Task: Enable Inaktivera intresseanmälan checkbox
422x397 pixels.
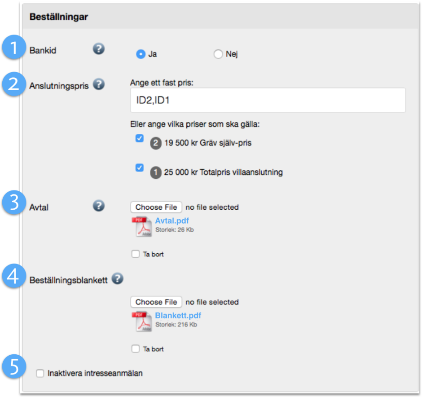Action: tap(40, 373)
